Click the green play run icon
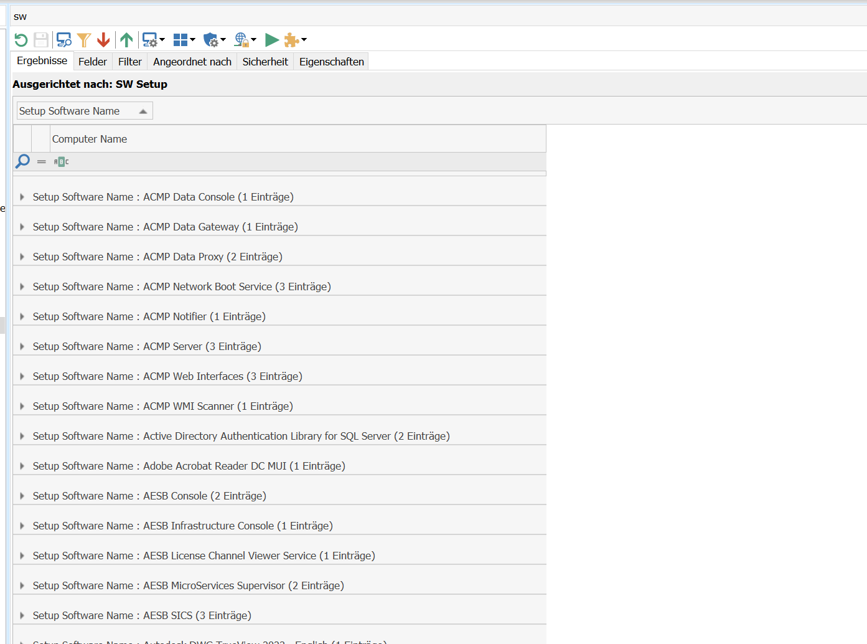This screenshot has height=644, width=867. pyautogui.click(x=272, y=40)
